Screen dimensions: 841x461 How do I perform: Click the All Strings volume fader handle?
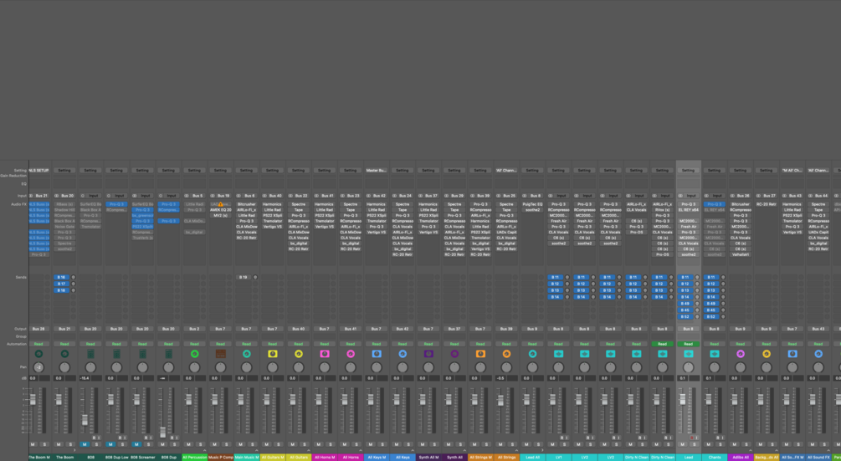coord(500,401)
